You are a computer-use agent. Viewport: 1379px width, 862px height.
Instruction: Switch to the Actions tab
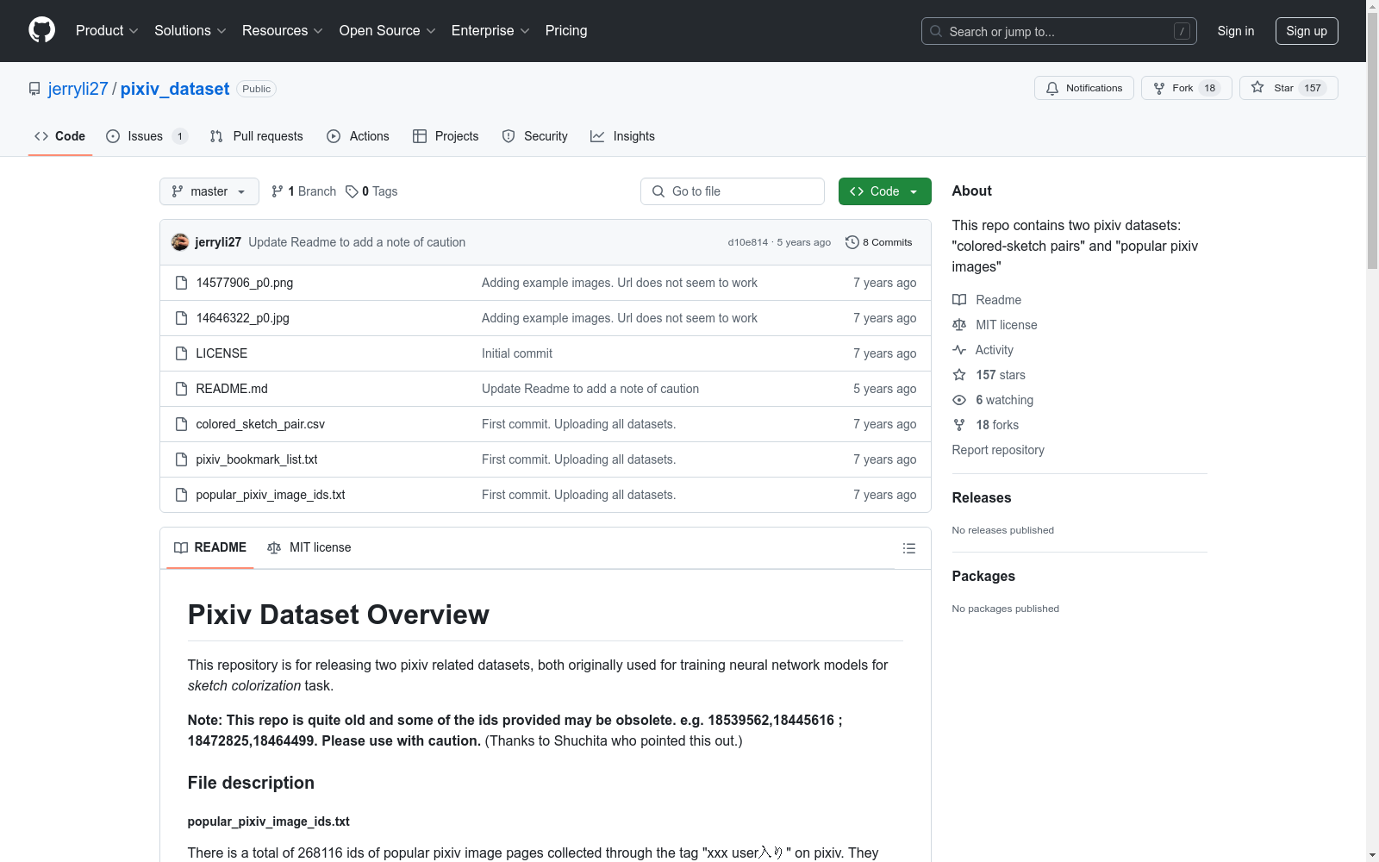358,136
